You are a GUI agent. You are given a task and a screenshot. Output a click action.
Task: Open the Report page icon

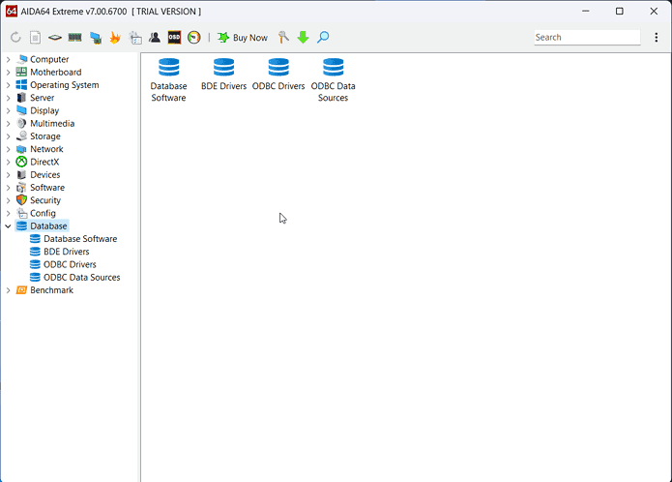point(35,38)
